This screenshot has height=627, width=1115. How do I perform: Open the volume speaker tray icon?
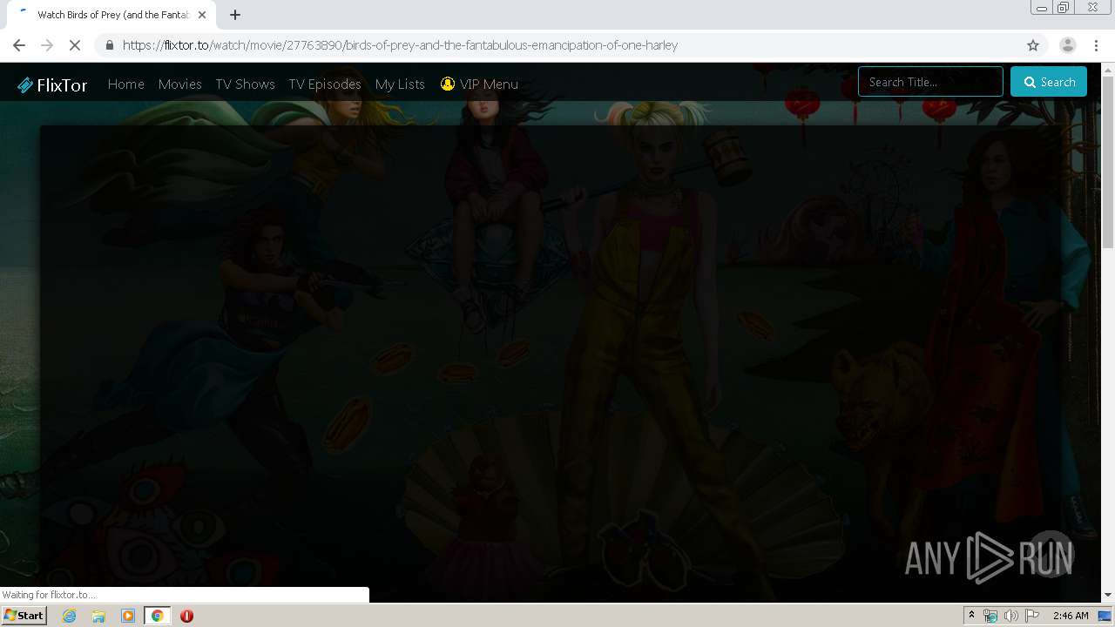[1011, 616]
